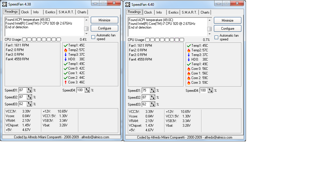The image size is (333, 187).
Task: Click the SpeedFan 4.38 title bar fan icon
Action: (4, 4)
